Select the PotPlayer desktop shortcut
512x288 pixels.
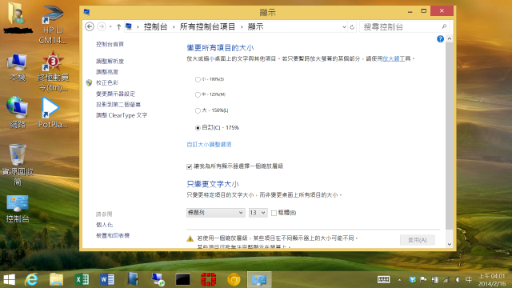pyautogui.click(x=53, y=113)
